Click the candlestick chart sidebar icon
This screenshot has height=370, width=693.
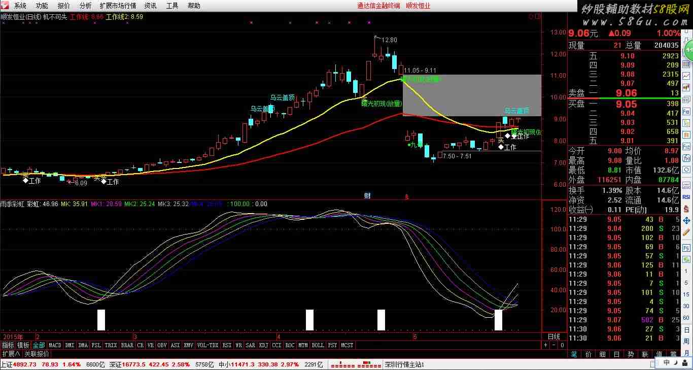coord(686,87)
